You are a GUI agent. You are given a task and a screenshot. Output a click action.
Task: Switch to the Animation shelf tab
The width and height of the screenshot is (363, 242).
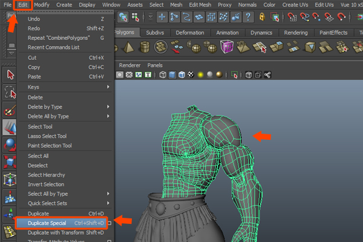click(x=227, y=33)
